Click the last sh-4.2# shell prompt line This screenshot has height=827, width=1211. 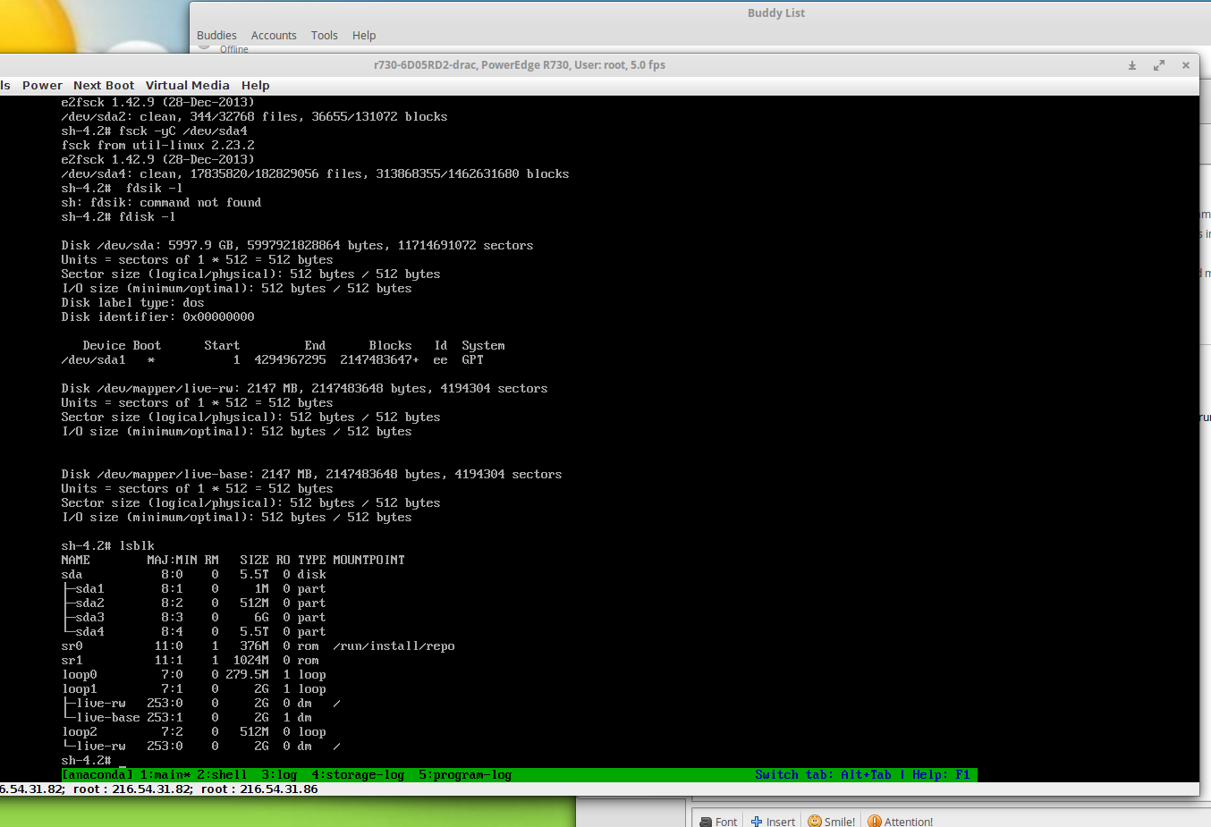point(87,761)
